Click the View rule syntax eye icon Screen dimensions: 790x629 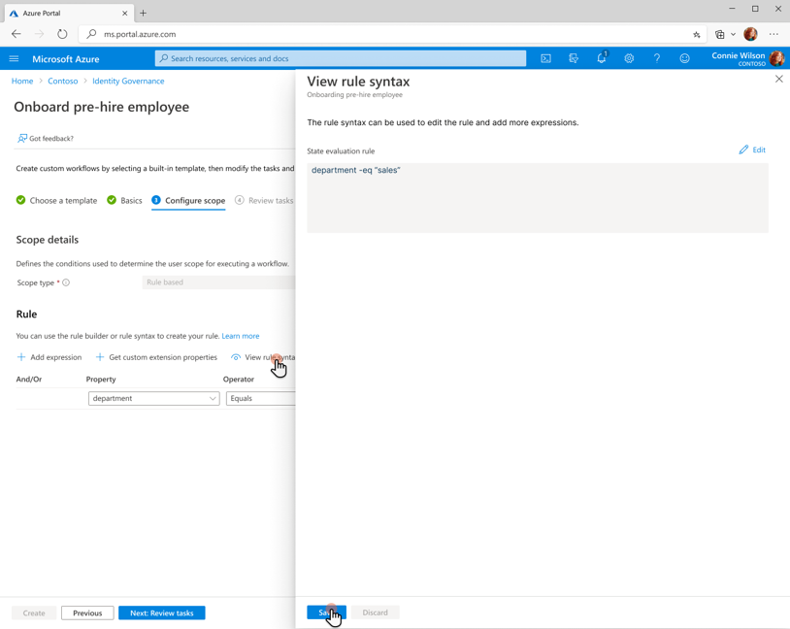coord(235,357)
